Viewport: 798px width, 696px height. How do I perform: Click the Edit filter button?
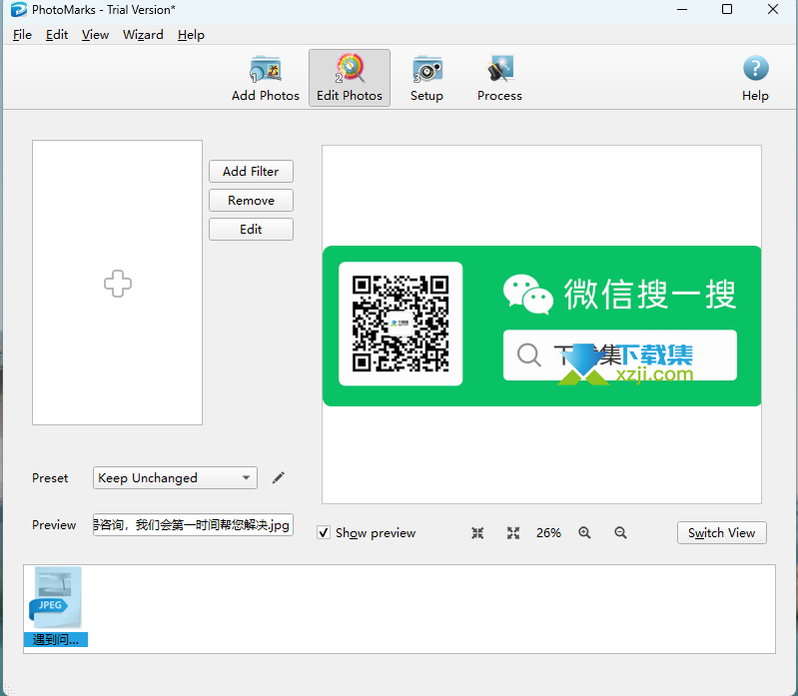251,230
